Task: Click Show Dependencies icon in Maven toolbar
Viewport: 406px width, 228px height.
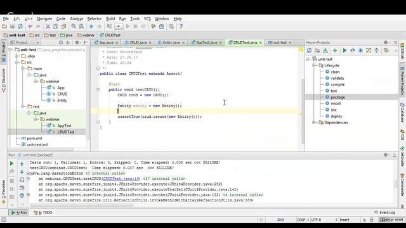Action: (369, 51)
